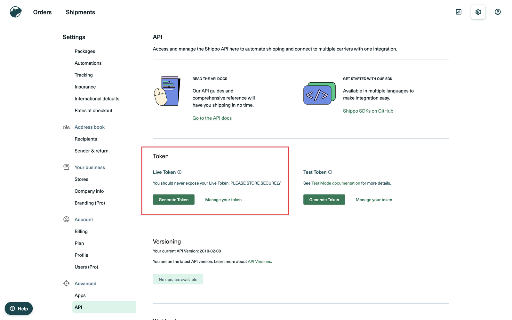
Task: Open Go to the API docs link
Action: (x=212, y=118)
